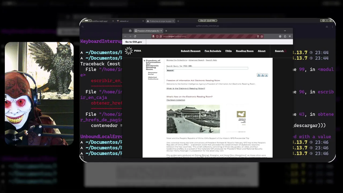Select the medium text size A icon
Image resolution: width=343 pixels, height=193 pixels.
263,75
